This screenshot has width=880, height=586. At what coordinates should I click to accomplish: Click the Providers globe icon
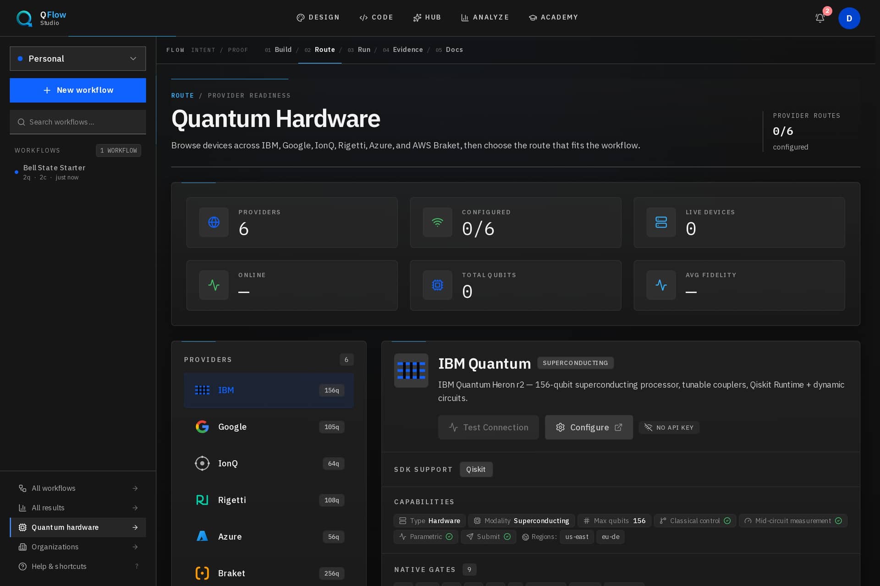[214, 222]
